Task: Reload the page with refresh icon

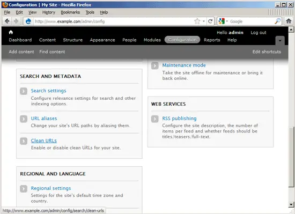Action: 210,21
